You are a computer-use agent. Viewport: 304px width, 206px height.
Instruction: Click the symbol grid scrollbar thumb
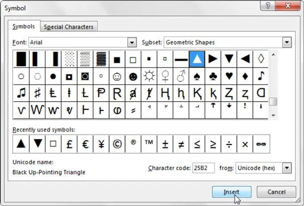click(273, 102)
